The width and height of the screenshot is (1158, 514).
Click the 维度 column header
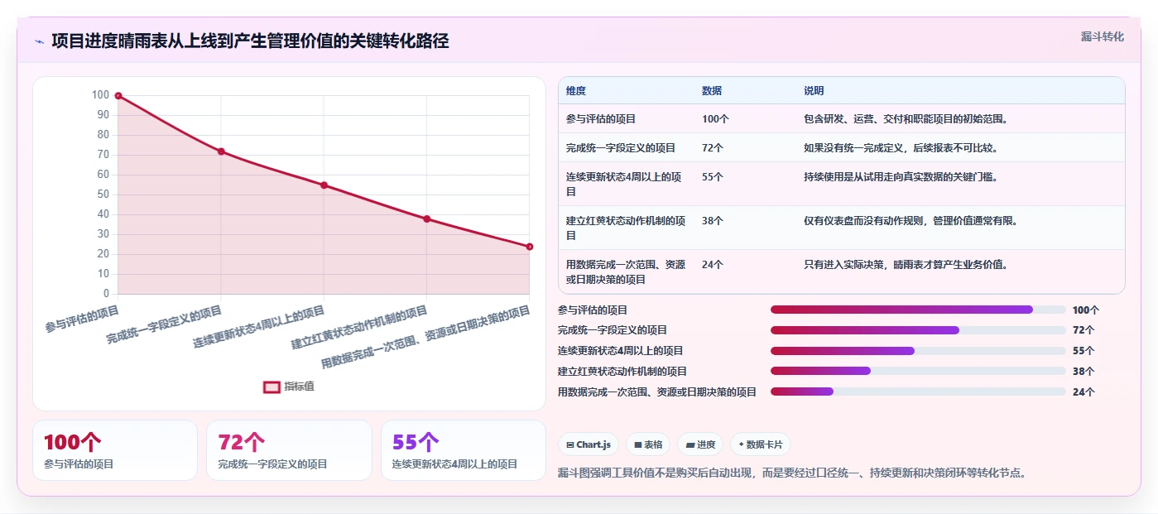[x=576, y=91]
